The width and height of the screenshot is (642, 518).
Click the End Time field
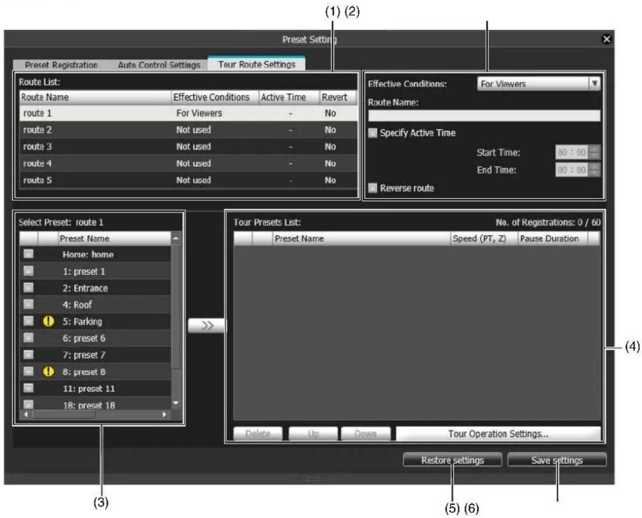[x=572, y=170]
